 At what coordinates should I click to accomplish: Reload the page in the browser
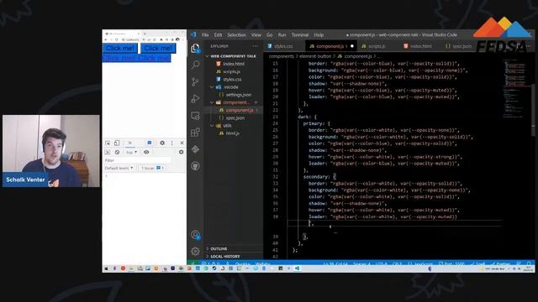117,39
